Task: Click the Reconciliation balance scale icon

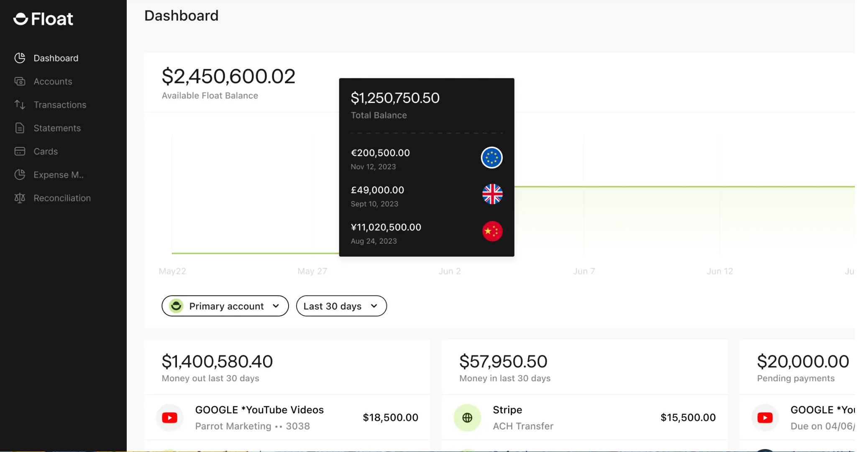Action: tap(20, 198)
